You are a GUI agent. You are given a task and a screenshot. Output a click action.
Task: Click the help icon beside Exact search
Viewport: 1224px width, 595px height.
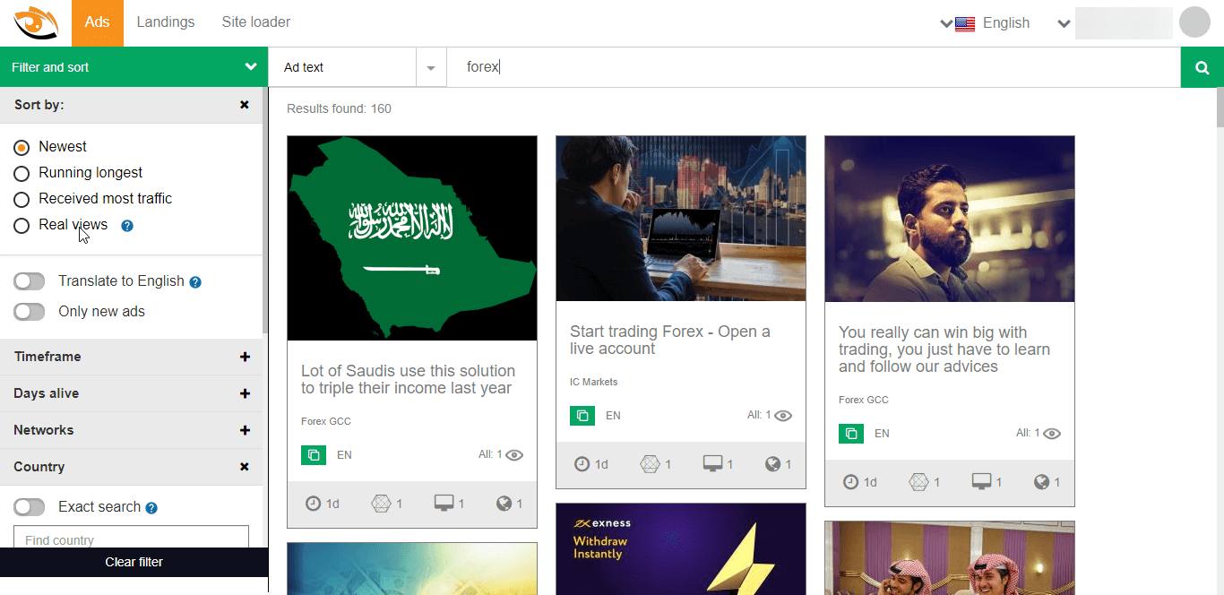coord(151,508)
